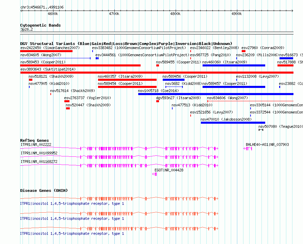Select the red loss bar of nsv589453
This screenshot has width=303, height=244.
click(x=80, y=65)
